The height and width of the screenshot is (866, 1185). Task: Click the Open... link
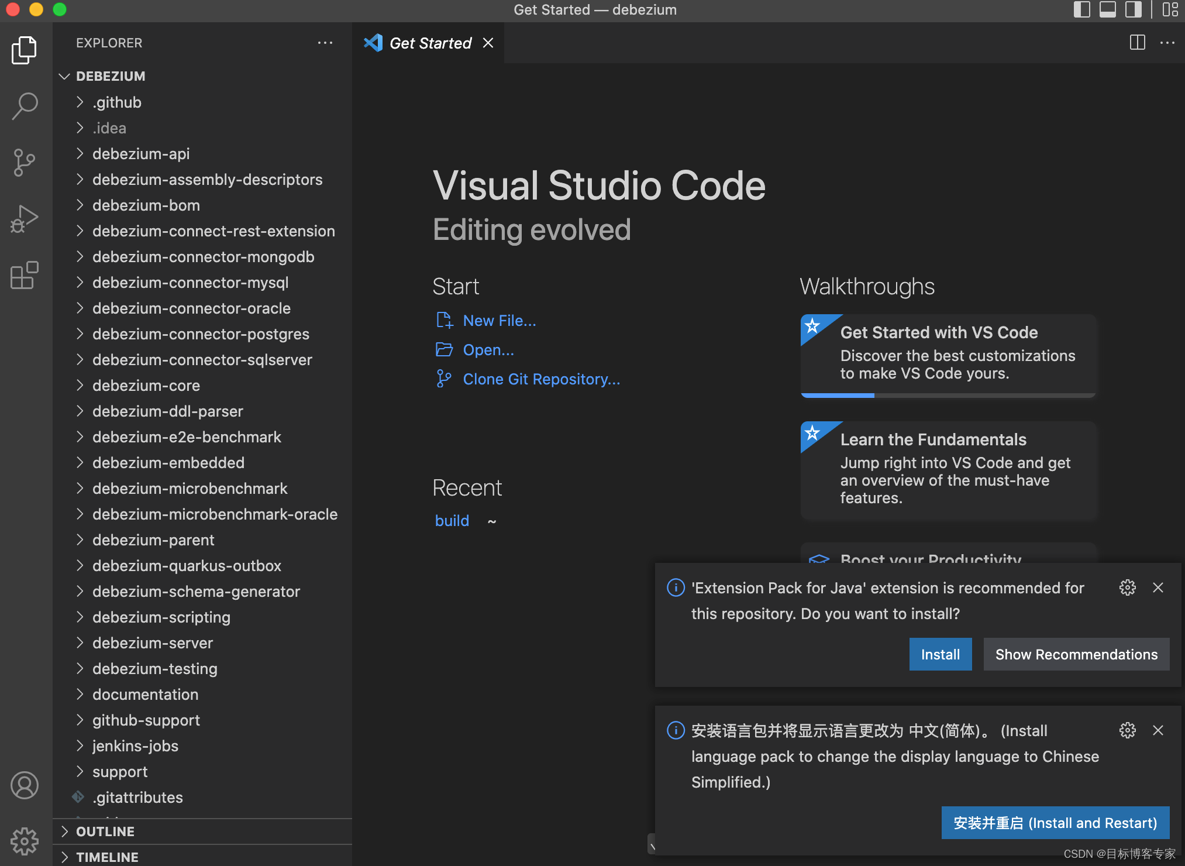click(488, 350)
